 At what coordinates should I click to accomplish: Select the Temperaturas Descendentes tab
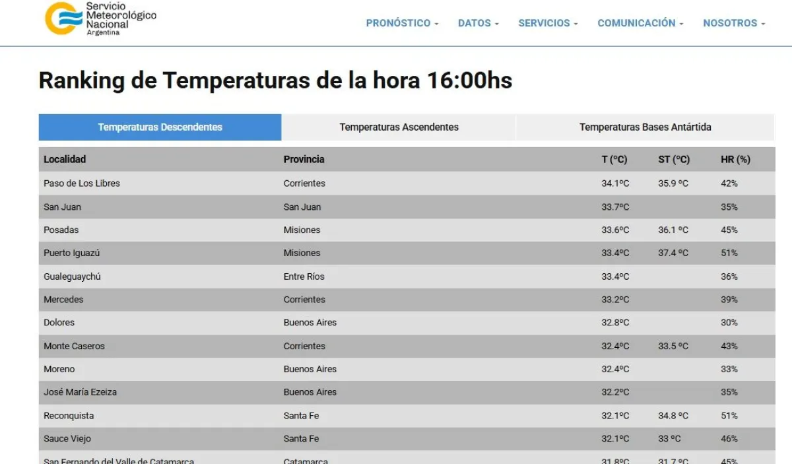[x=160, y=127]
